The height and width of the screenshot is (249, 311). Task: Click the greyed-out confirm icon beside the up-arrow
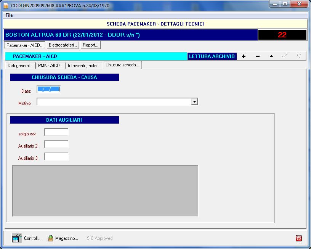point(285,56)
